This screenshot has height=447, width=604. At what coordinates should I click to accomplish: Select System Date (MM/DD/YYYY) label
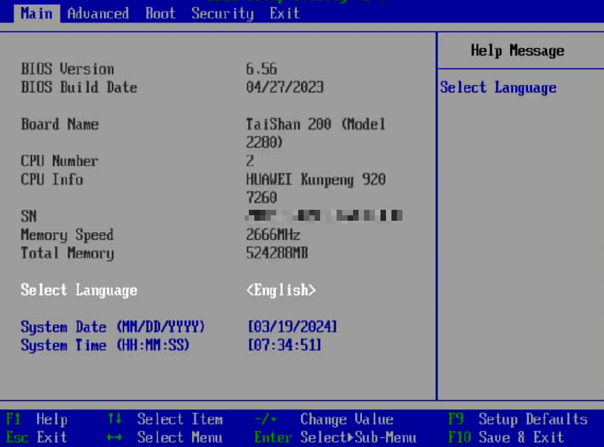pyautogui.click(x=112, y=327)
